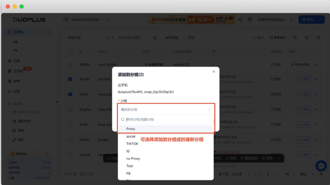This screenshot has width=330, height=185.
Task: Select the FB group in the dropdown list
Action: pyautogui.click(x=166, y=173)
